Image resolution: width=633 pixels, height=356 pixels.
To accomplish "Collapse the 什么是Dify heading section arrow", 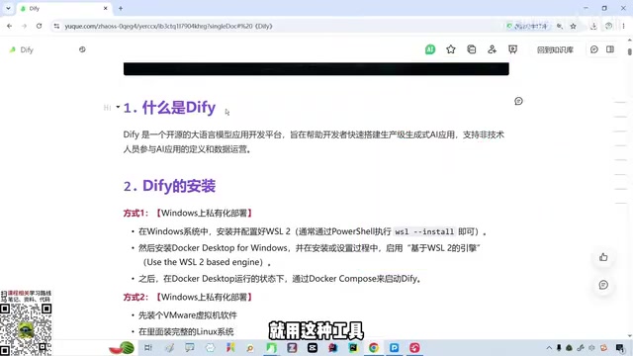I will coord(118,107).
